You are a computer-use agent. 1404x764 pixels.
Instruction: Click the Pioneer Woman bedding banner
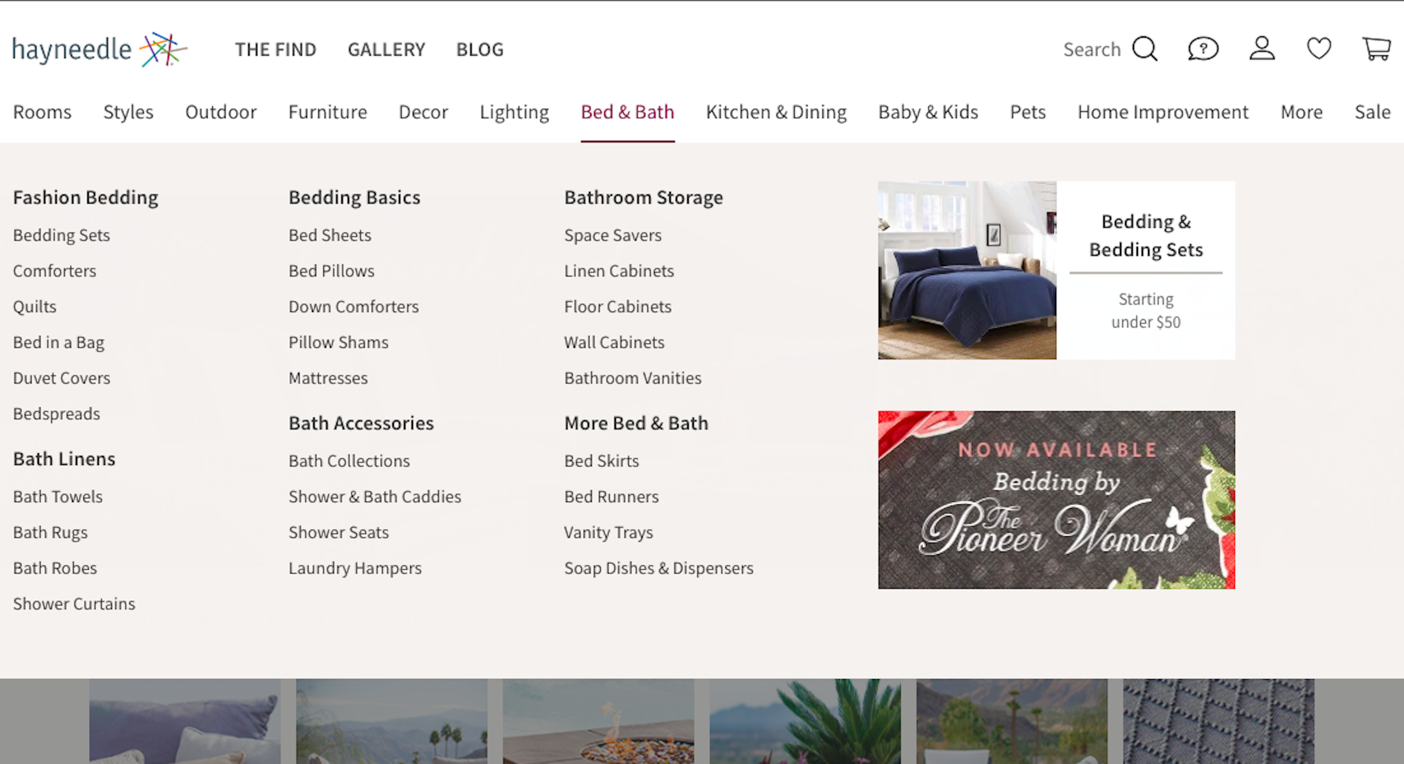(1056, 499)
